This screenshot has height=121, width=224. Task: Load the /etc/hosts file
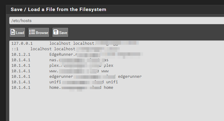18,32
